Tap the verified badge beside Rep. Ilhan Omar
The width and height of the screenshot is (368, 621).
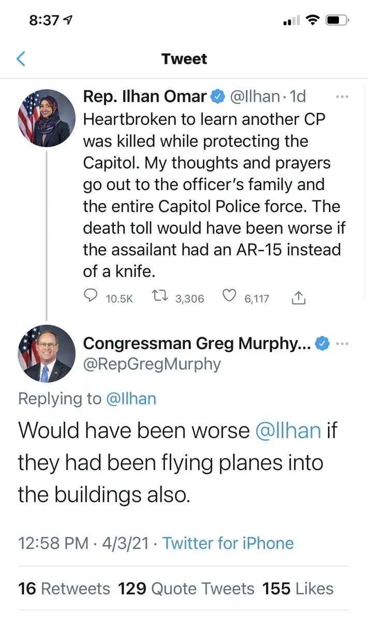pos(216,97)
